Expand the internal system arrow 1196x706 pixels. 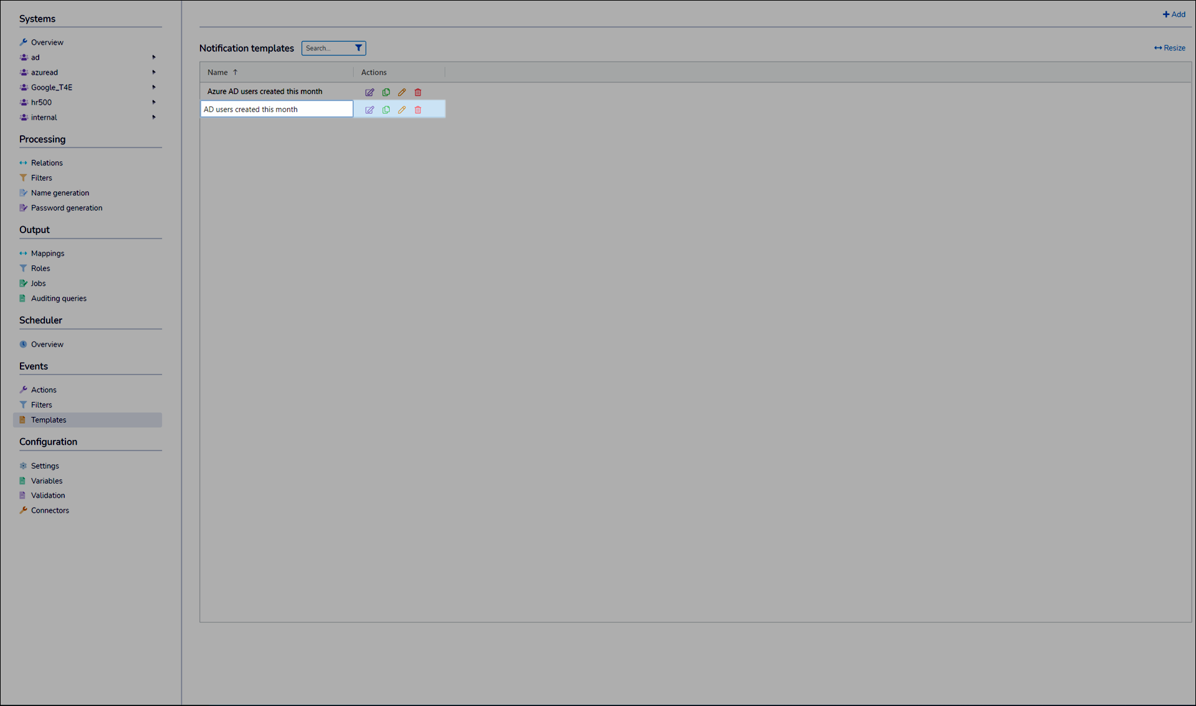point(154,117)
